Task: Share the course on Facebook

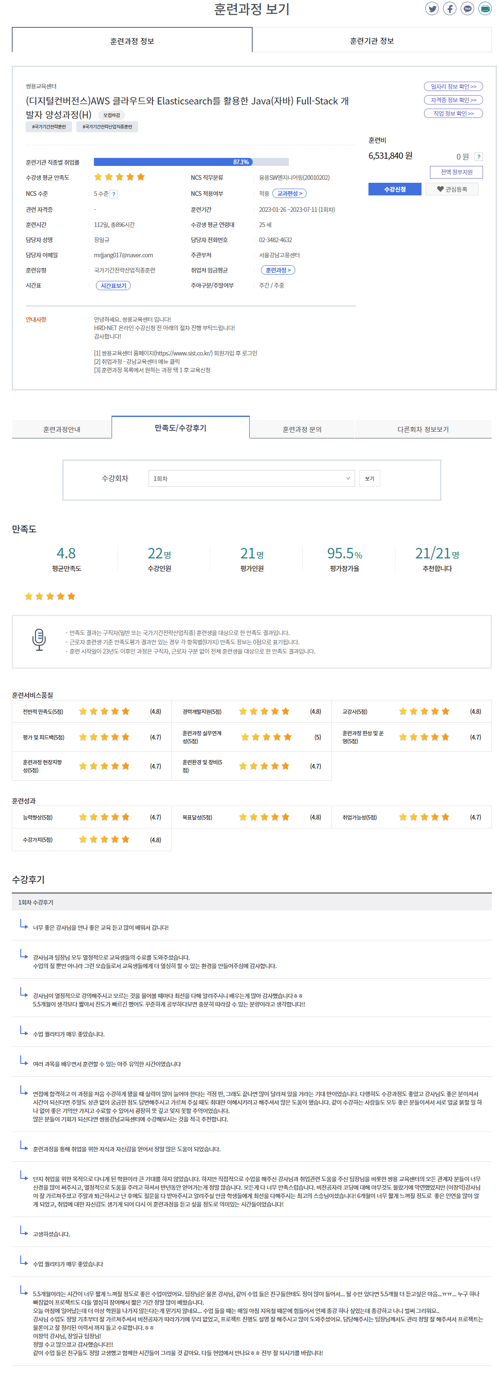Action: pos(449,8)
